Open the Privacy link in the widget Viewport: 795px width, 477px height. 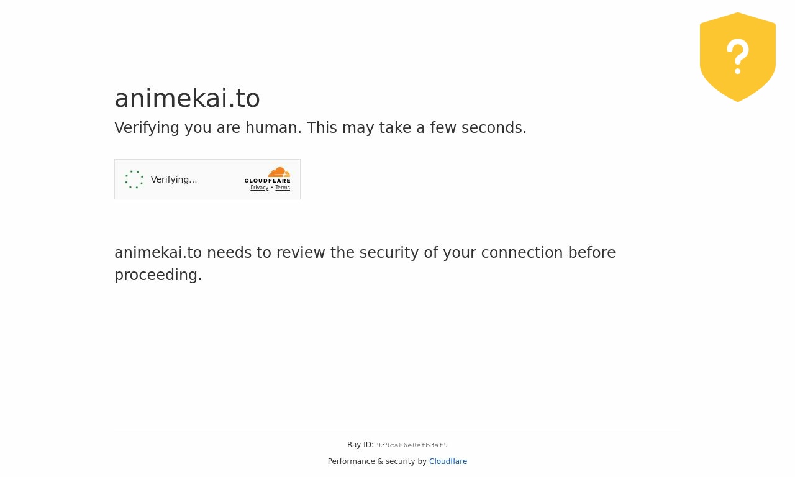pos(259,188)
